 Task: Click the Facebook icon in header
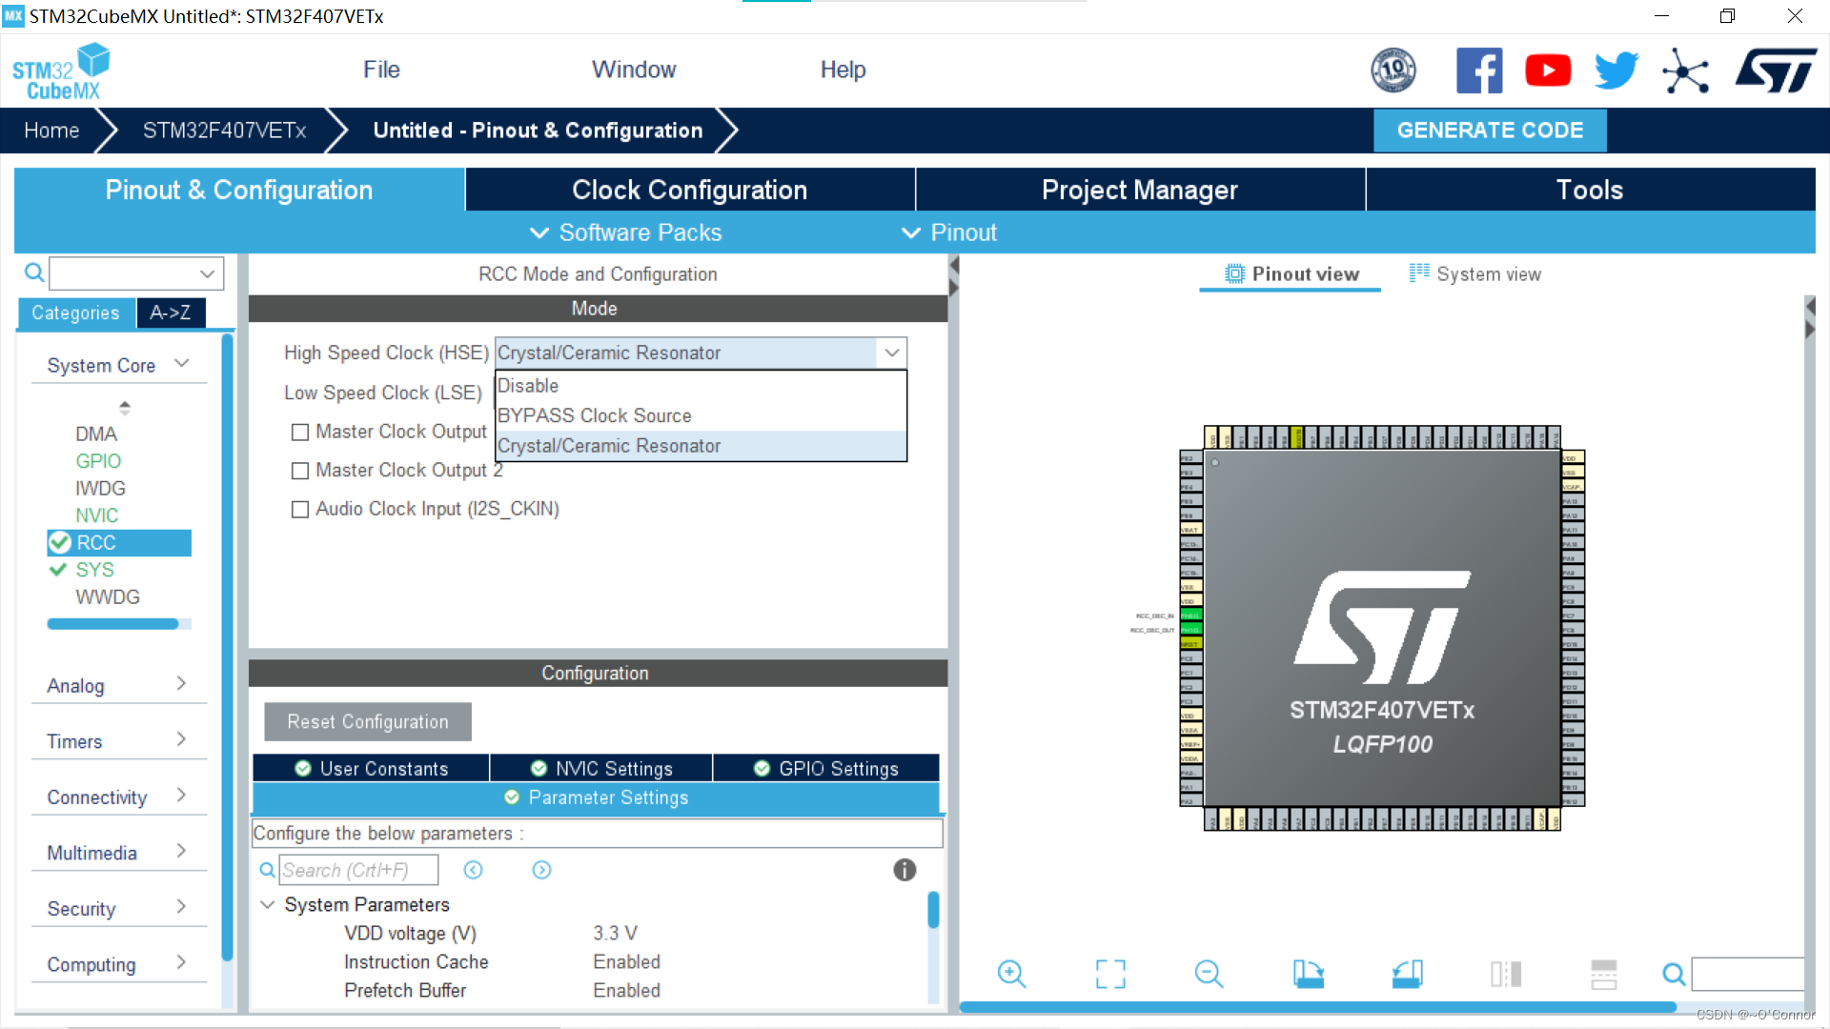click(1479, 71)
